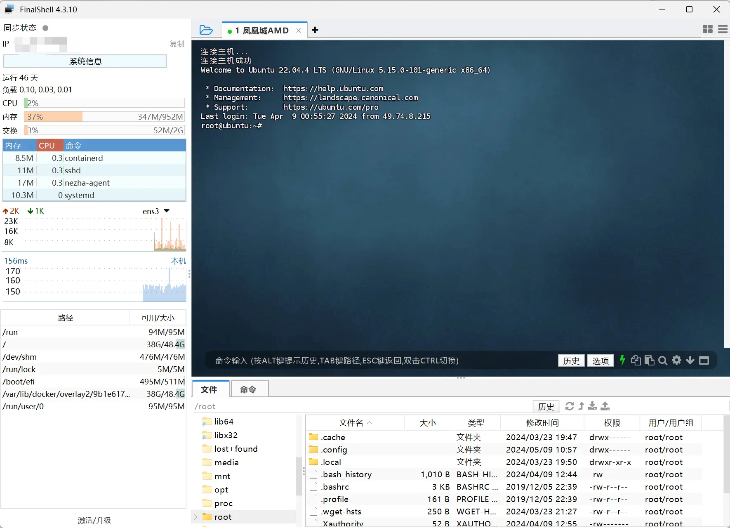730x528 pixels.
Task: Open the hamburger main menu
Action: click(723, 29)
